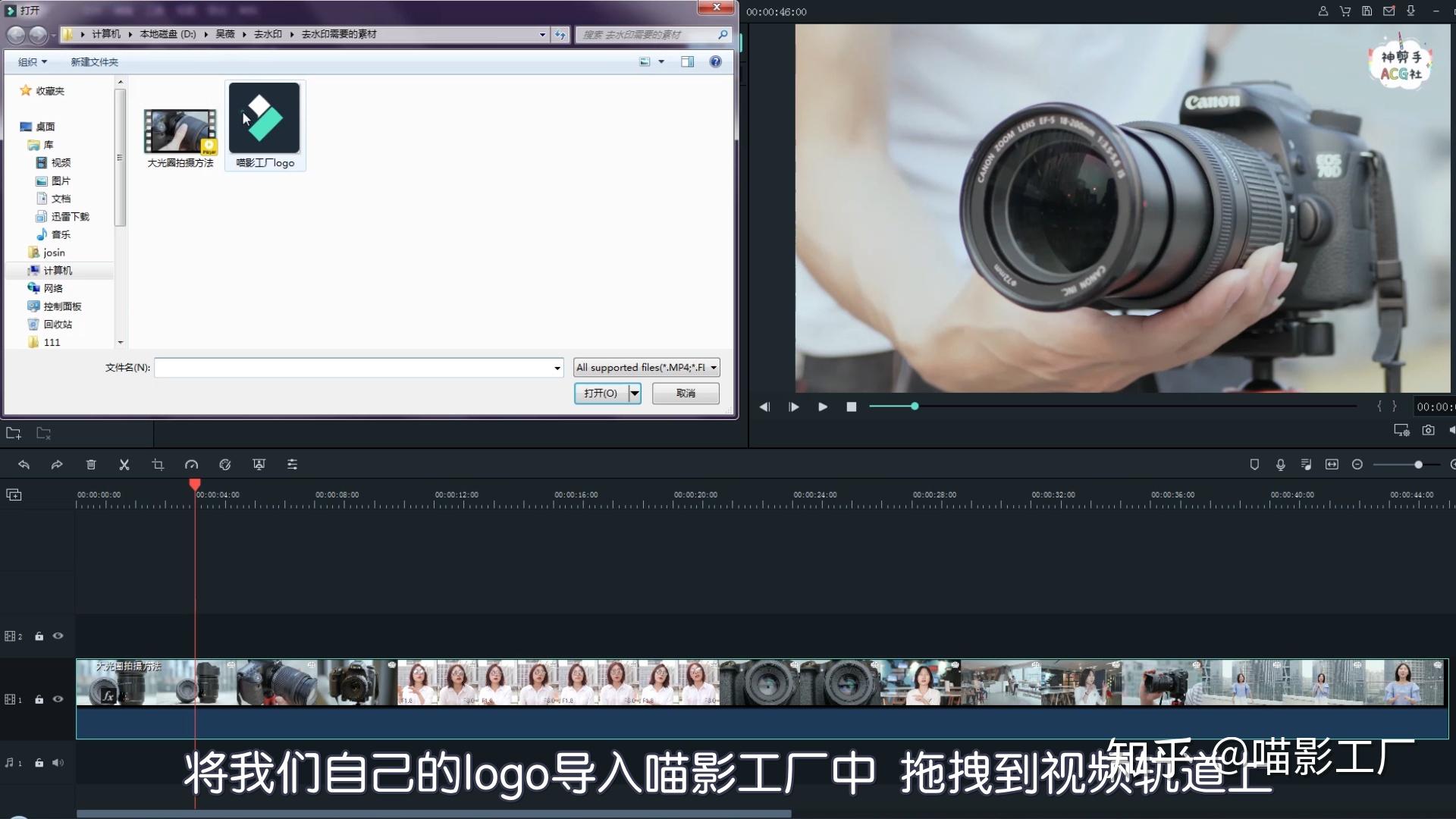Click the scissors split tool
The width and height of the screenshot is (1456, 819).
pos(124,465)
